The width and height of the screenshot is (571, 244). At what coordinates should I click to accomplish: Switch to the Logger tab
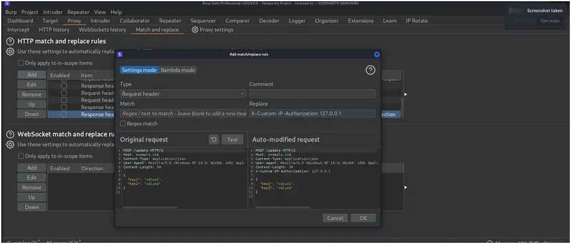[297, 21]
